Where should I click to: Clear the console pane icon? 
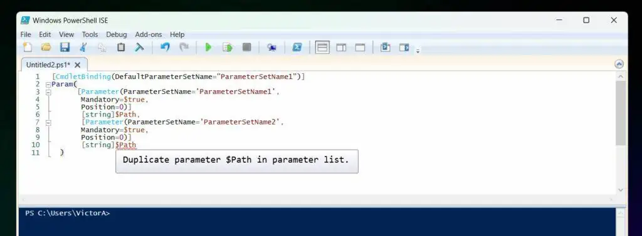(x=140, y=48)
